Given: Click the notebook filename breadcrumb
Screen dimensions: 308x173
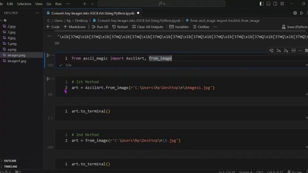Looking at the screenshot, I should (x=139, y=21).
